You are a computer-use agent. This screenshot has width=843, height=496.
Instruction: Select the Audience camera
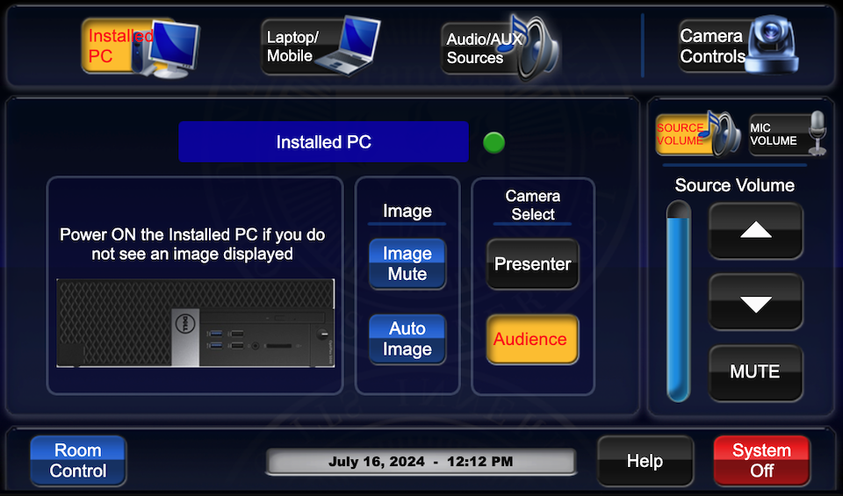pyautogui.click(x=533, y=339)
